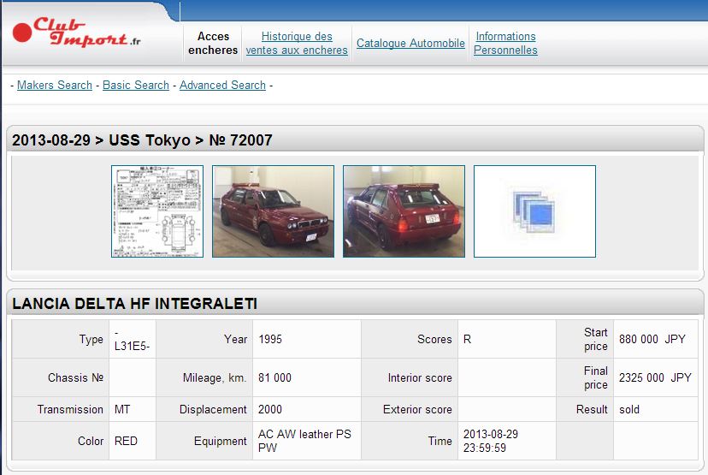View the front photo of the red Lancia
The height and width of the screenshot is (475, 708).
pos(273,211)
